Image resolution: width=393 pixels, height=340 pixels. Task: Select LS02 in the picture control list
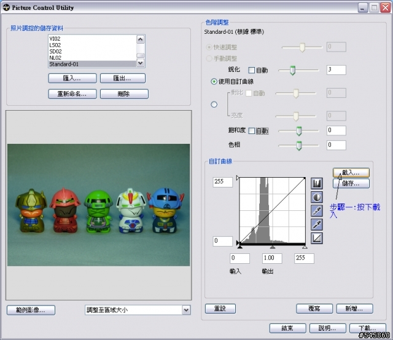[92, 45]
